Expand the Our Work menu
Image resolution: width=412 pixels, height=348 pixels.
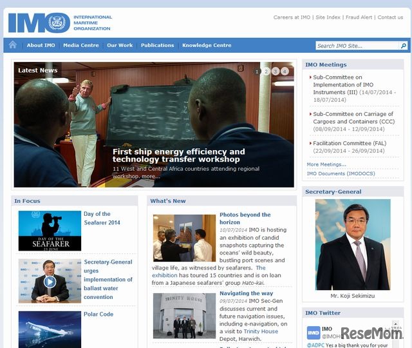(x=120, y=46)
